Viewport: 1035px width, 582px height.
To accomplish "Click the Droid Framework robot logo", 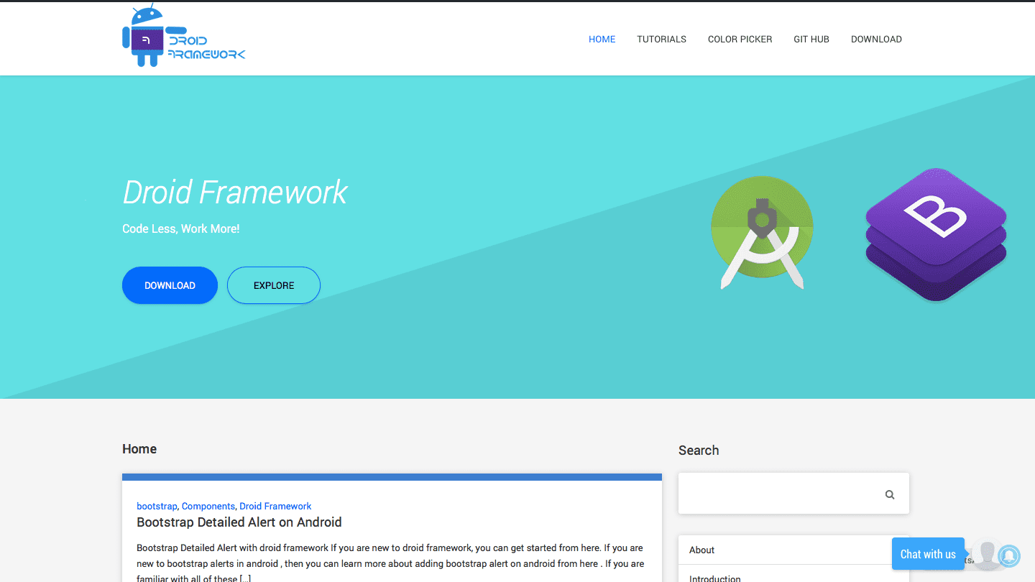I will 184,37.
